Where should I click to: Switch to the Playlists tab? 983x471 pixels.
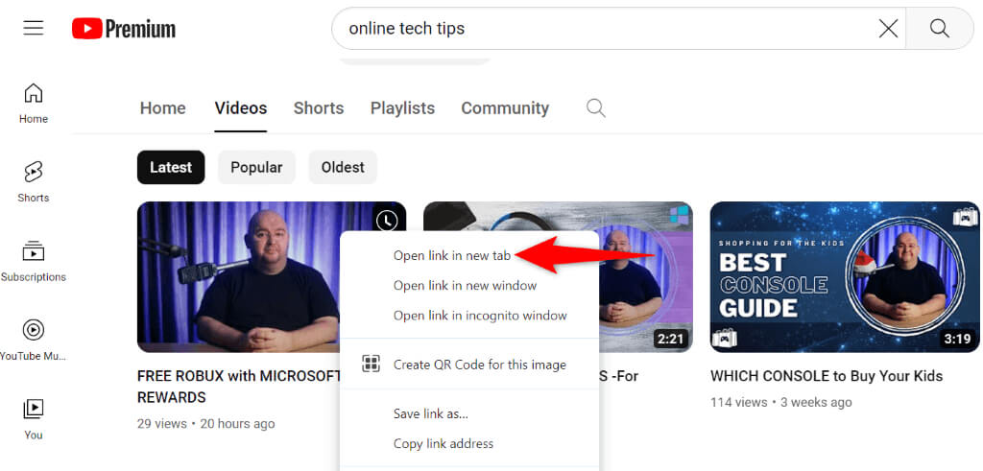tap(402, 108)
